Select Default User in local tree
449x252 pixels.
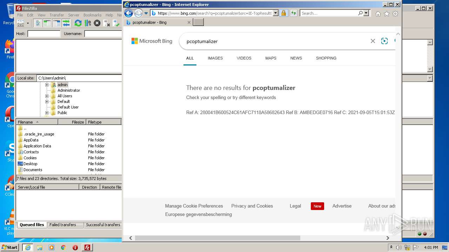pyautogui.click(x=68, y=107)
